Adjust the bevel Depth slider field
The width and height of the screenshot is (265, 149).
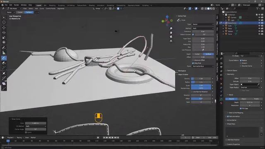[x=250, y=102]
